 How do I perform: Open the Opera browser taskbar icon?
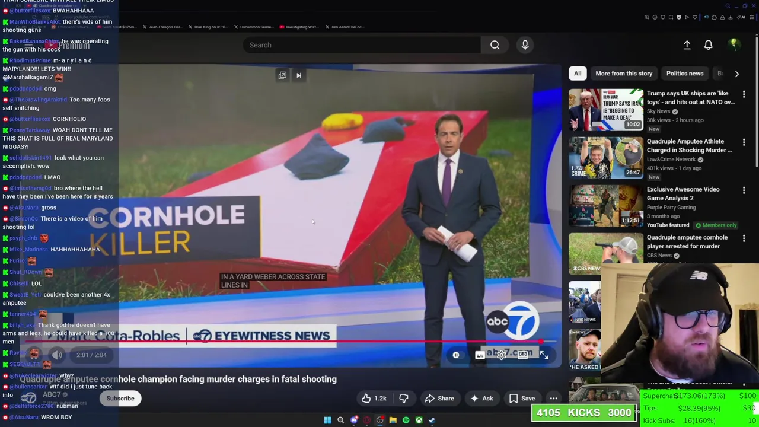pyautogui.click(x=366, y=420)
